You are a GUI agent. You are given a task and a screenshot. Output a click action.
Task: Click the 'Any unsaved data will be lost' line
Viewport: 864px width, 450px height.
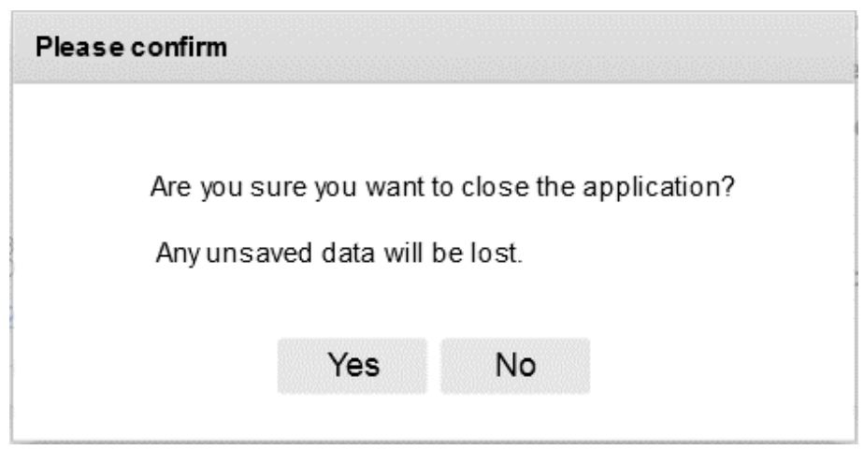(x=338, y=254)
